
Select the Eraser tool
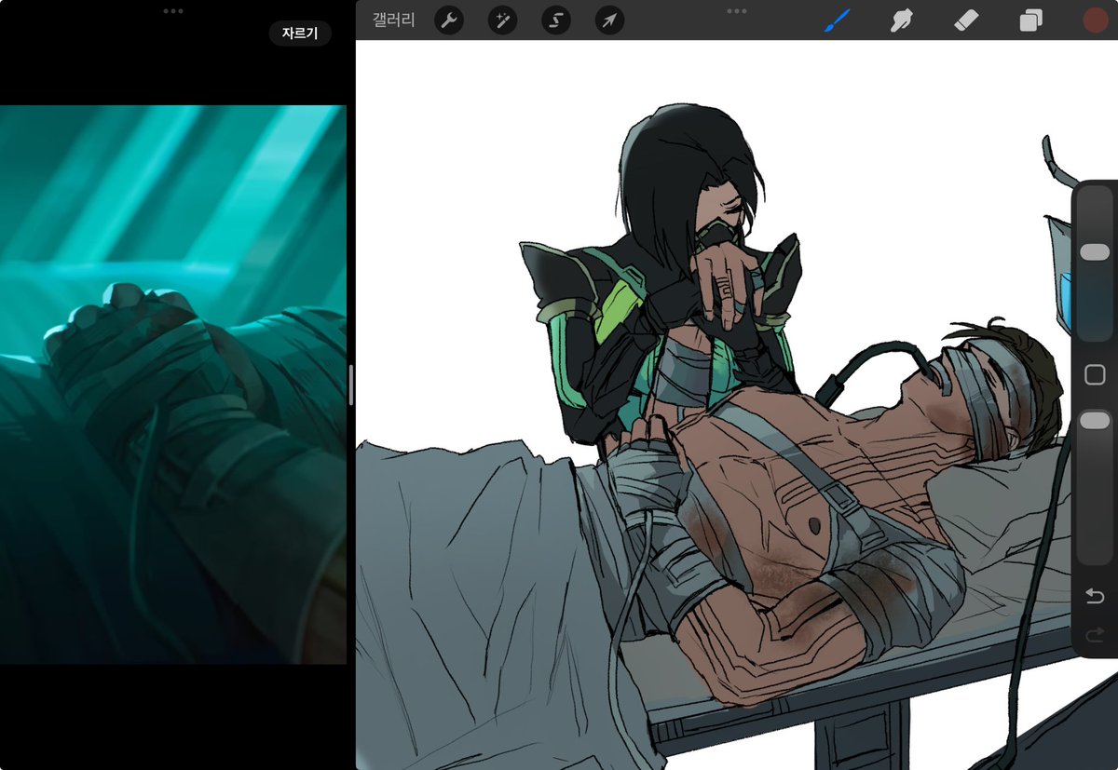[x=966, y=20]
